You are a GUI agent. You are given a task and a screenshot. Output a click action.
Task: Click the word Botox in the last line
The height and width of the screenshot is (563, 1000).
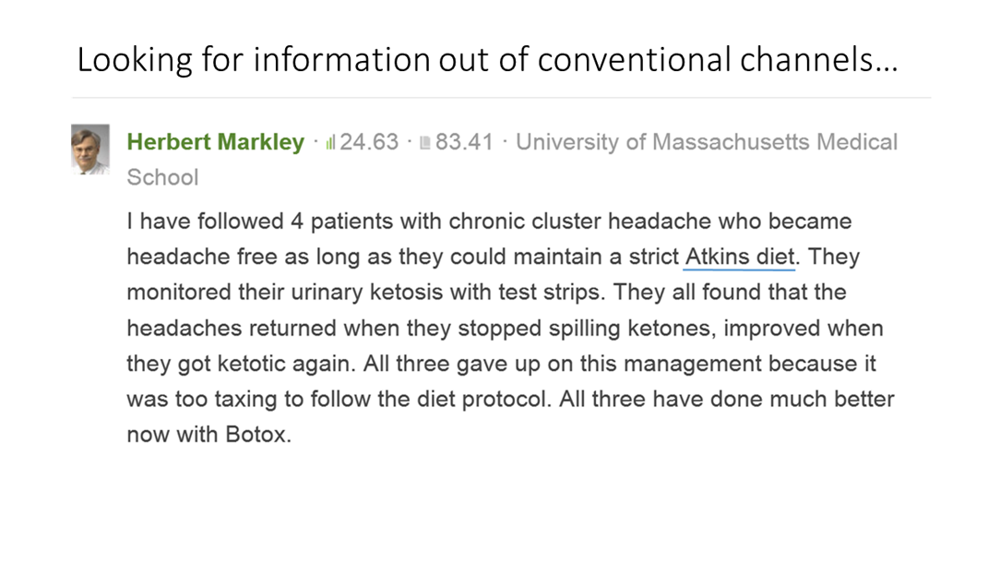[x=257, y=435]
